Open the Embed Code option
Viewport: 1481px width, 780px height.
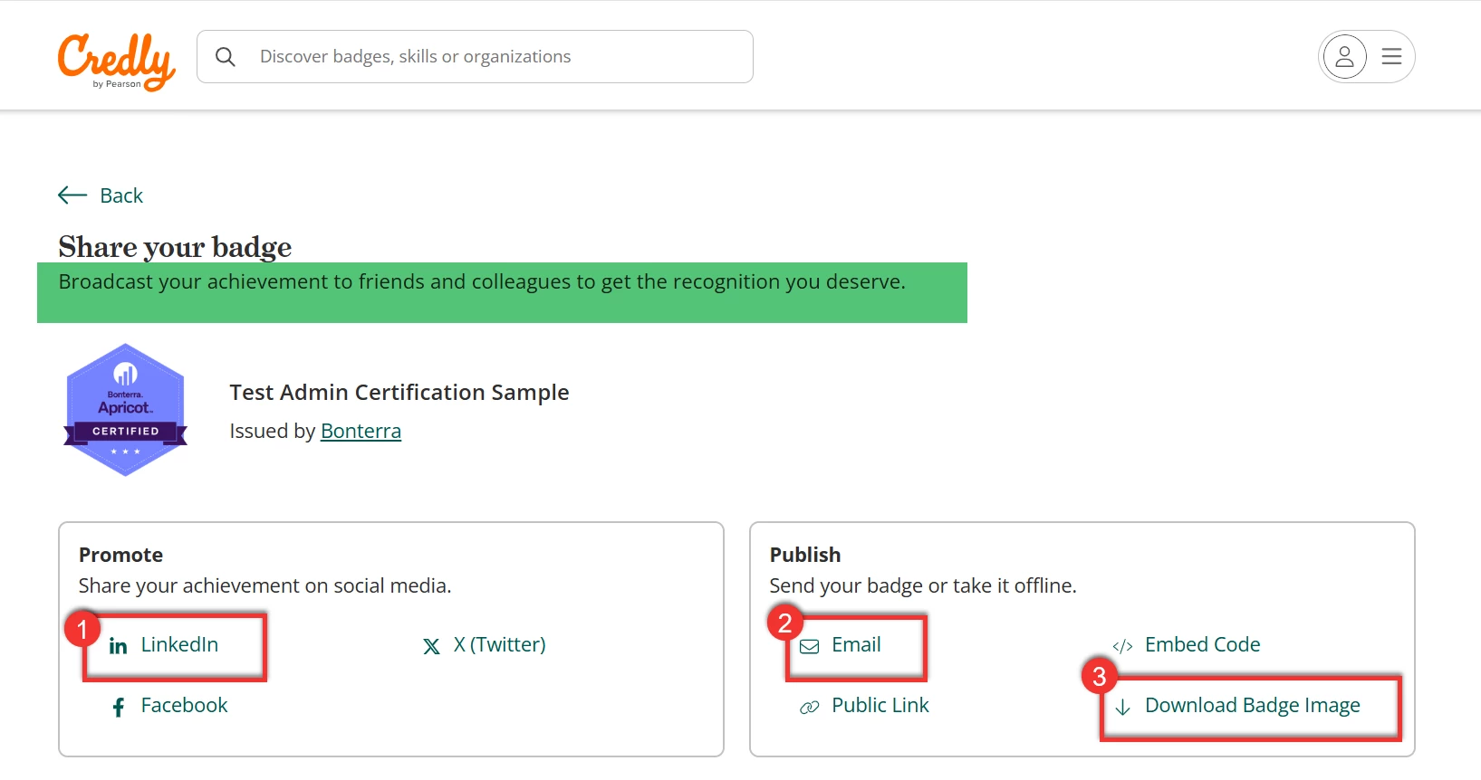1202,644
